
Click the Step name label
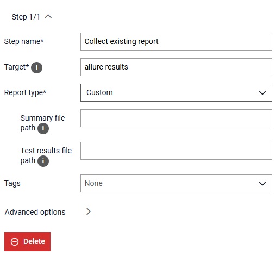tap(24, 41)
